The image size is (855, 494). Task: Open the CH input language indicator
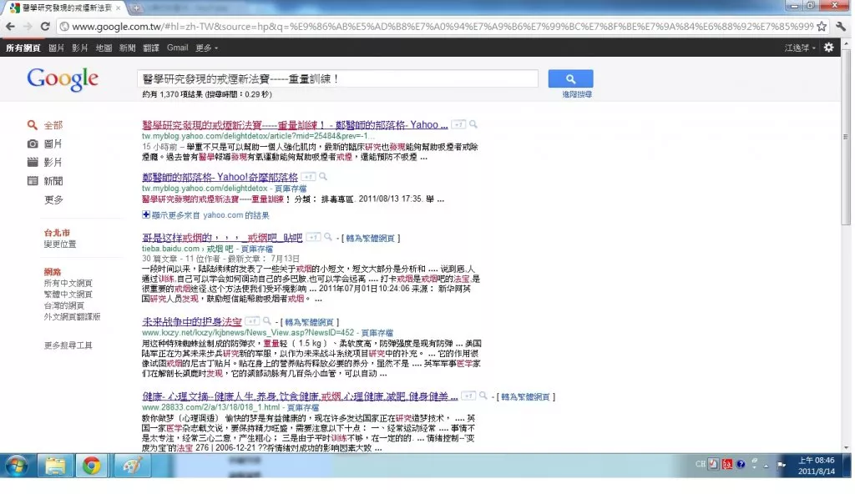pos(701,465)
